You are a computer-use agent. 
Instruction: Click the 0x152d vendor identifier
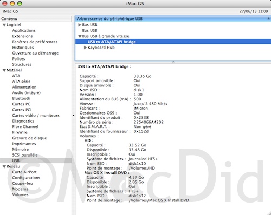(141, 131)
